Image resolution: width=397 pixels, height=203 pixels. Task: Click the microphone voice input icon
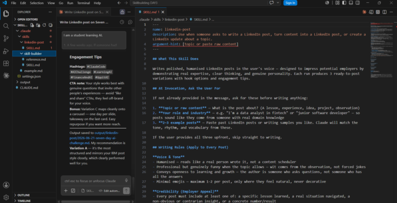click(x=126, y=180)
